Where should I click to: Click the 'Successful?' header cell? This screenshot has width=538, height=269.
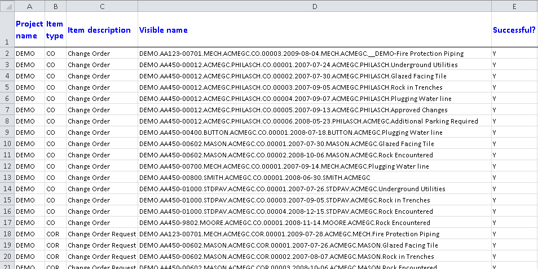click(x=514, y=30)
